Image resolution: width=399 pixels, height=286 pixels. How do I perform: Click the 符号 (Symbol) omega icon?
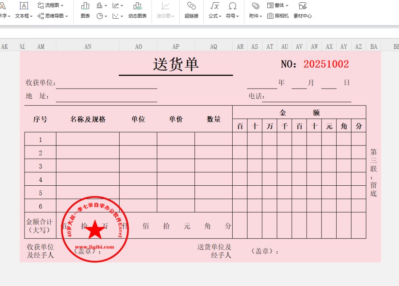click(x=233, y=6)
